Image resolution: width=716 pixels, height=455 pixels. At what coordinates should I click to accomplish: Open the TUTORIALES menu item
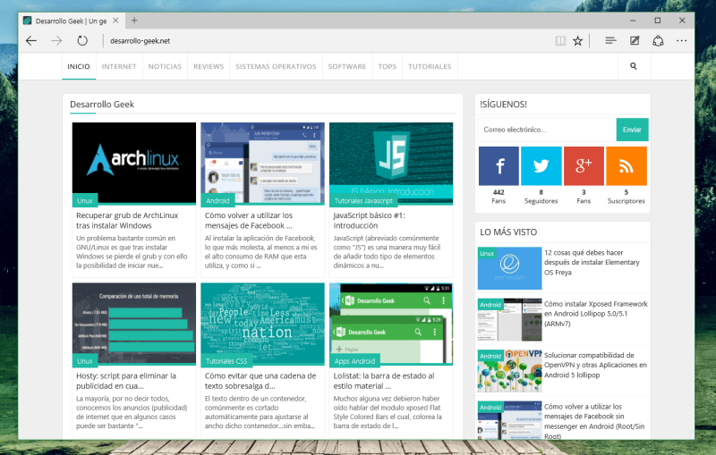(x=430, y=66)
